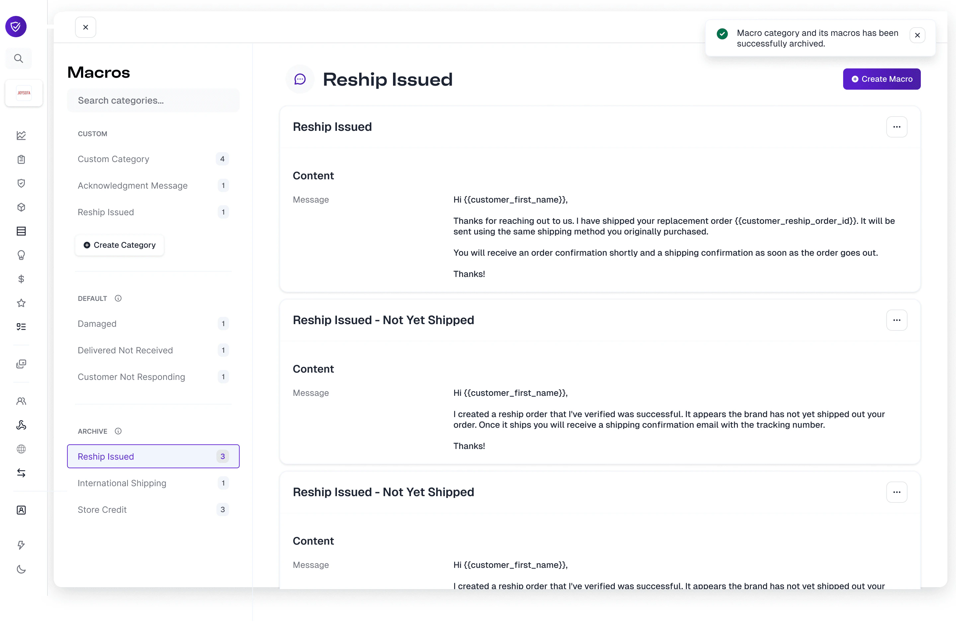Click the stacked chat cards sidebar icon
The height and width of the screenshot is (623, 956).
coord(21,364)
